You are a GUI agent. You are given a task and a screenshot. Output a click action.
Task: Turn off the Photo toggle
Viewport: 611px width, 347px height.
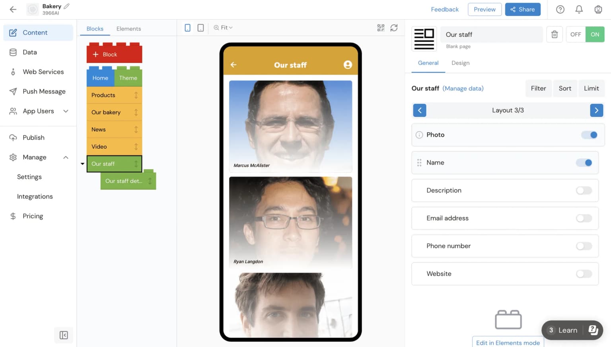tap(590, 135)
